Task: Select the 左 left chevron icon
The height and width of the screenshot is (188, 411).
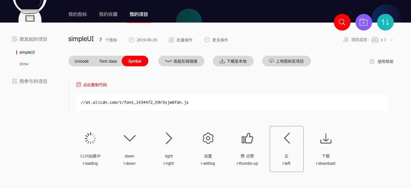Action: [x=287, y=138]
